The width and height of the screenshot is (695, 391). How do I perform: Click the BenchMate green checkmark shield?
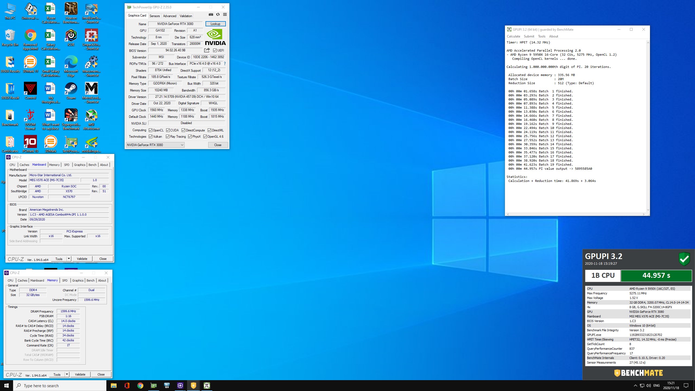[x=684, y=259]
